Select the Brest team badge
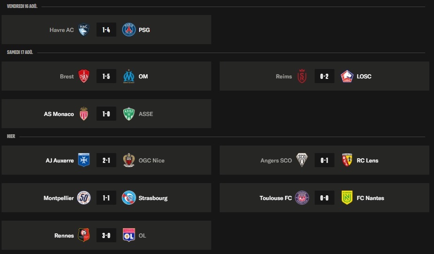This screenshot has width=434, height=254. 84,76
